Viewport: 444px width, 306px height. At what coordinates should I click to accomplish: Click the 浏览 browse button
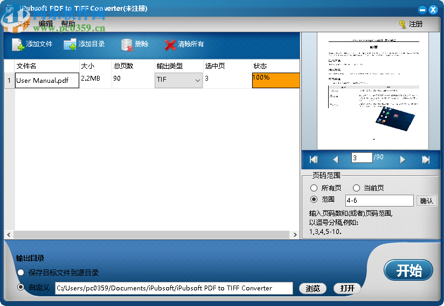point(313,288)
